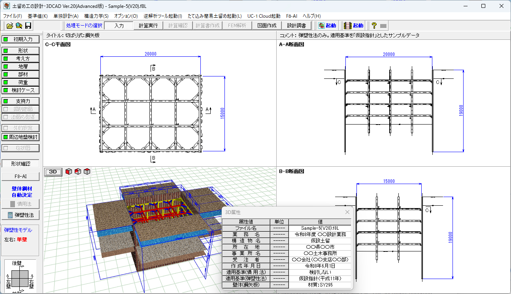Image resolution: width=511 pixels, height=294 pixels.
Task: Click the save floppy disk toolbar icon
Action: [28, 26]
